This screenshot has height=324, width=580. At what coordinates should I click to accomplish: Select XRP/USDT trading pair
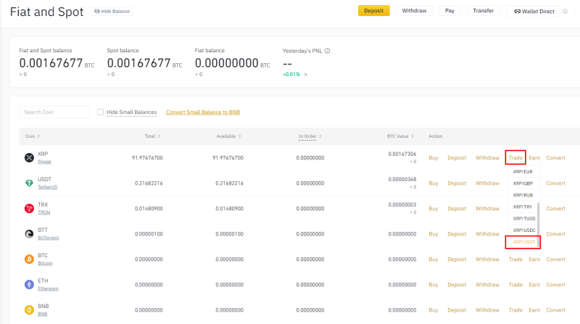point(523,242)
